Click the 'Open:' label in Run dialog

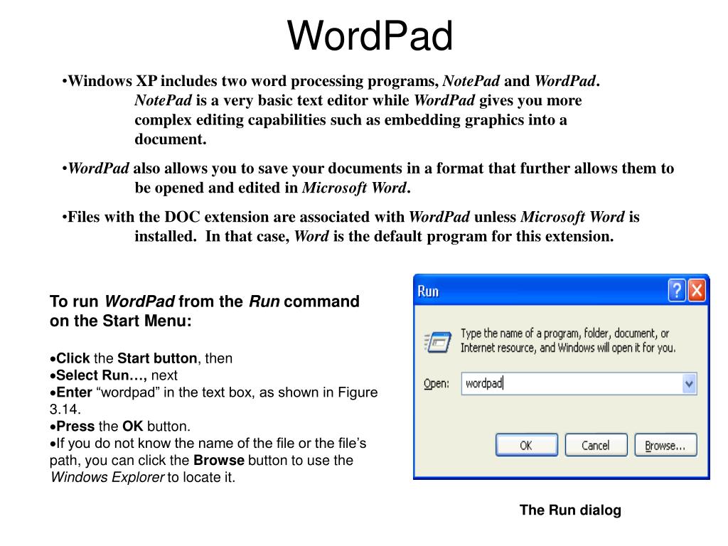(437, 384)
